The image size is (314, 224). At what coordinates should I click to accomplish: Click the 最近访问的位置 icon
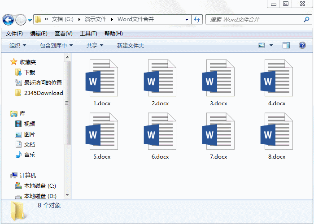pyautogui.click(x=18, y=82)
